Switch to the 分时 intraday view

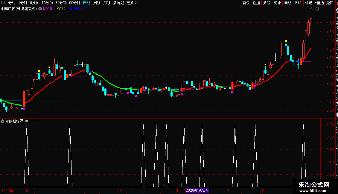tap(12, 3)
